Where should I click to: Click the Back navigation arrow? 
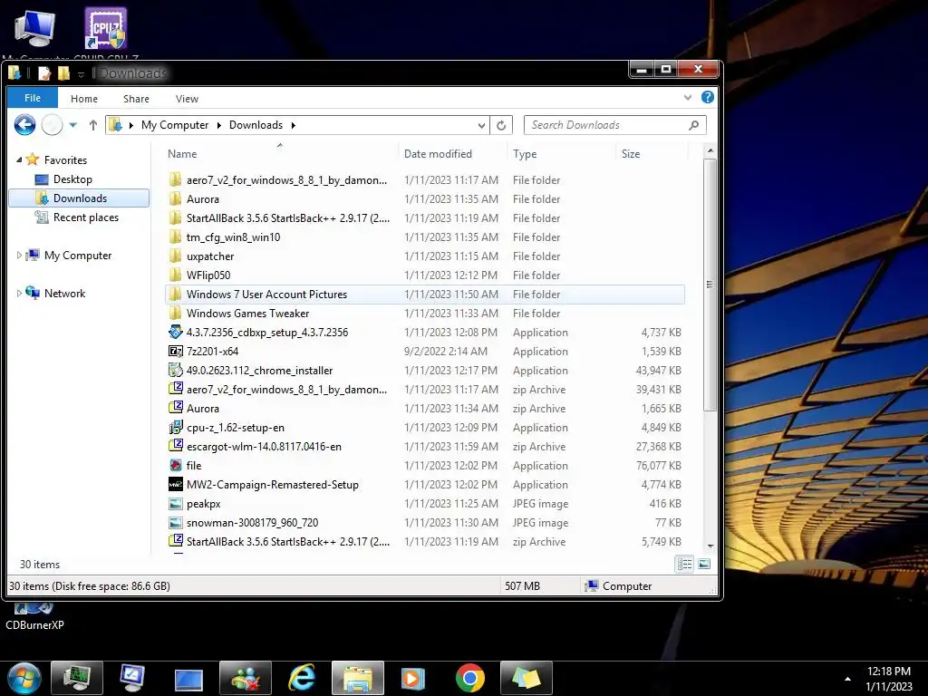pyautogui.click(x=24, y=125)
